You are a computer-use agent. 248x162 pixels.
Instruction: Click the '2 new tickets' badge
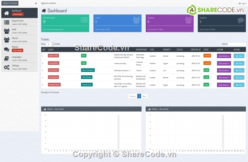(x=18, y=14)
